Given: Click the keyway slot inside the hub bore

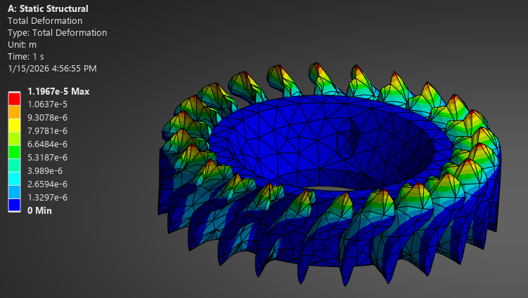Looking at the screenshot, I should pyautogui.click(x=349, y=138).
